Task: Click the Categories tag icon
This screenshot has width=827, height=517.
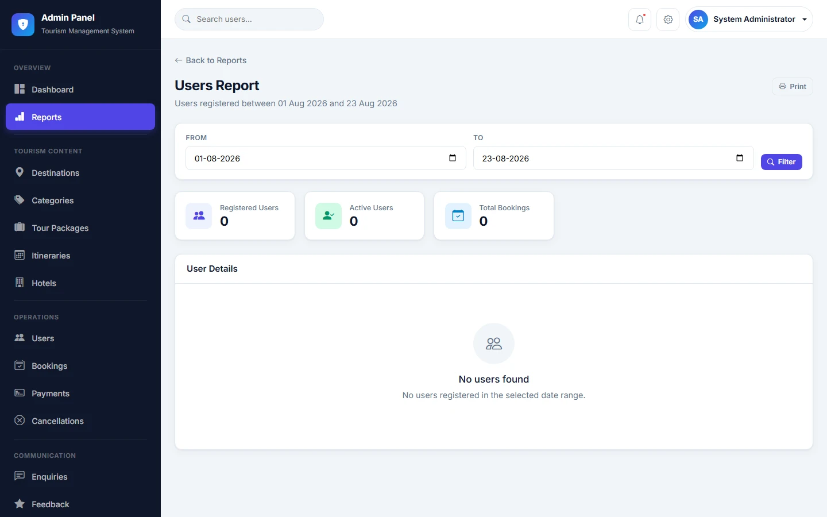Action: tap(20, 200)
